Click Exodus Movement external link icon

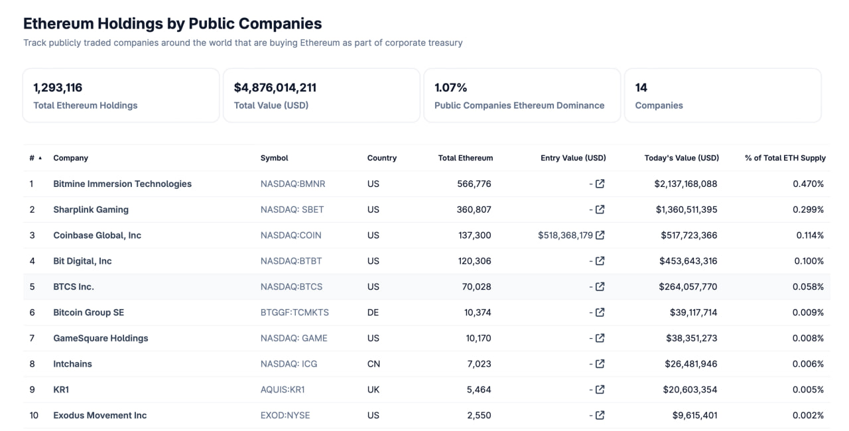click(600, 416)
